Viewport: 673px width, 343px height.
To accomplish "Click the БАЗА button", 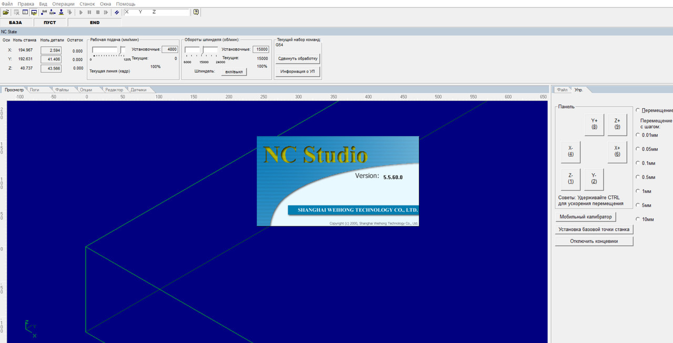I will 16,23.
